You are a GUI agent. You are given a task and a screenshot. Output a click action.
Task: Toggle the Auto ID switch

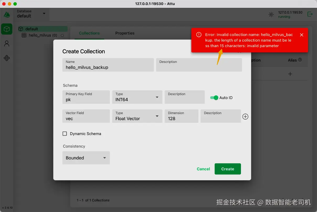(214, 98)
